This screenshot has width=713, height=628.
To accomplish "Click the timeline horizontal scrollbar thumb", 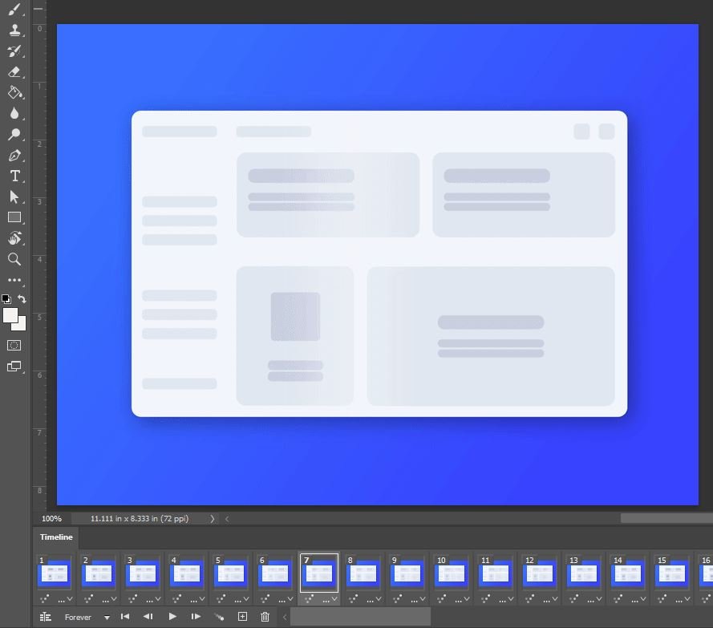I will 360,617.
